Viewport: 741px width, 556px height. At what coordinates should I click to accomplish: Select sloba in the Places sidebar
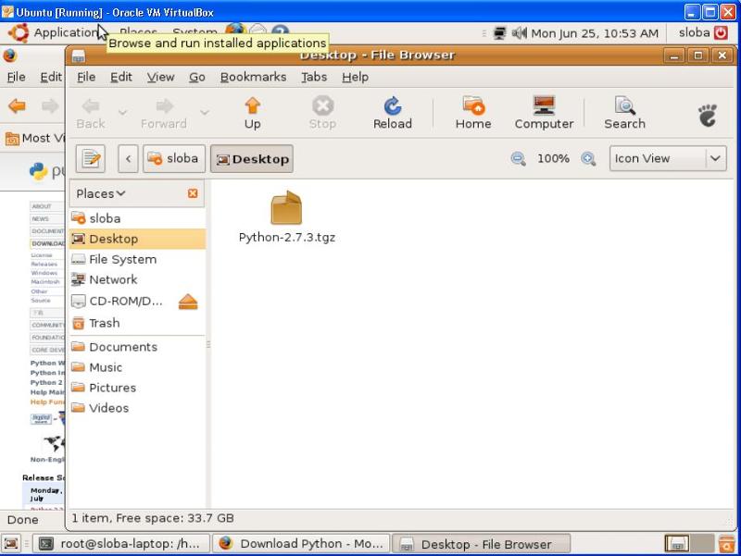[x=137, y=218]
